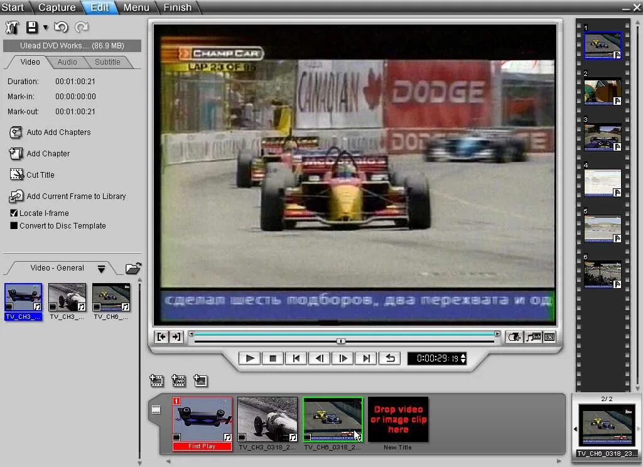
Task: Open the save options dropdown arrow
Action: pos(45,28)
